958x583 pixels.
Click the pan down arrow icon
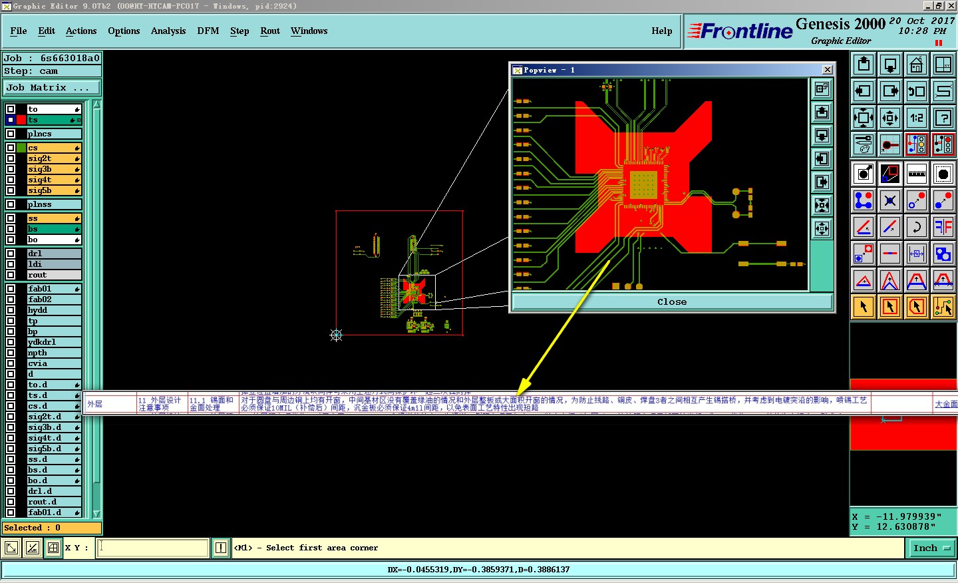890,65
